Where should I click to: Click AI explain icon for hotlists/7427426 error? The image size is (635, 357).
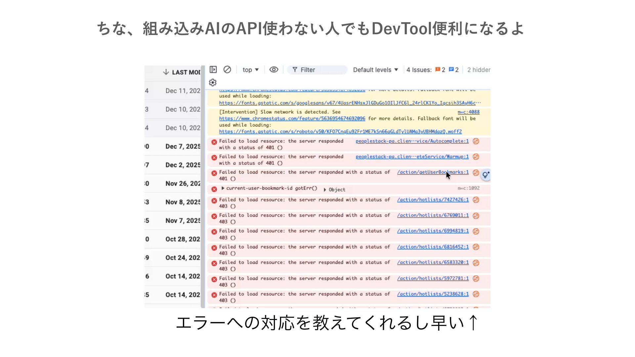[x=476, y=200]
